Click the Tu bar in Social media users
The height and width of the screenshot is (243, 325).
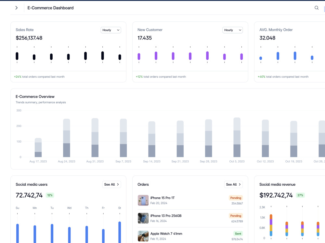click(x=52, y=234)
